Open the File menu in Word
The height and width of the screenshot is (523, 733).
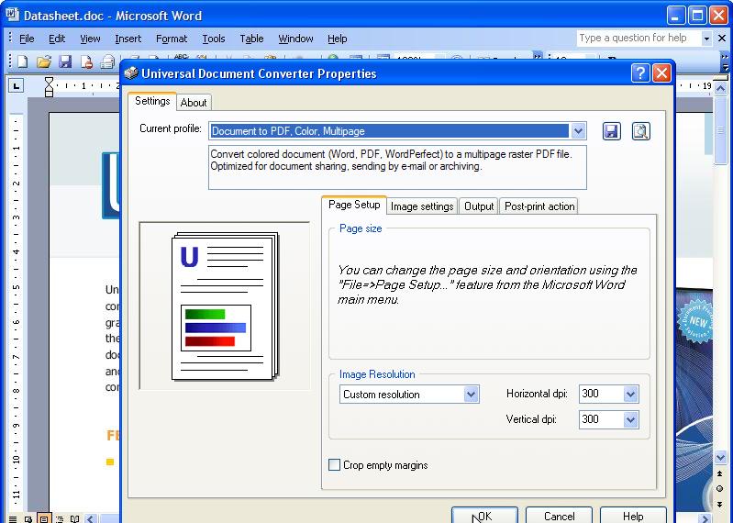tap(27, 39)
